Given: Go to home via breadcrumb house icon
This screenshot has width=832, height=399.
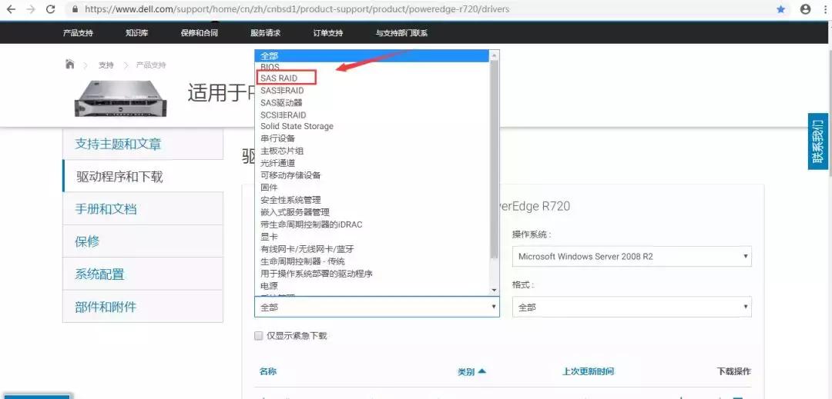Looking at the screenshot, I should pyautogui.click(x=69, y=64).
